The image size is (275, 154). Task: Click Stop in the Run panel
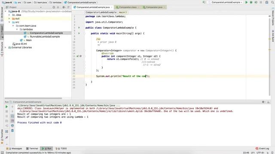pyautogui.click(x=7, y=111)
